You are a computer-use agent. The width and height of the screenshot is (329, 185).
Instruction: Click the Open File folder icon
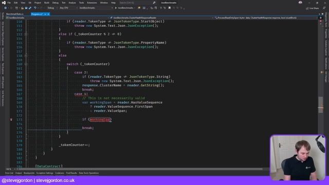[22, 8]
